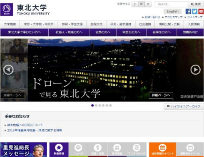The height and width of the screenshot is (157, 204).
Task: Select the award ribbon 受賞・成果 tab
Action: coord(98,150)
